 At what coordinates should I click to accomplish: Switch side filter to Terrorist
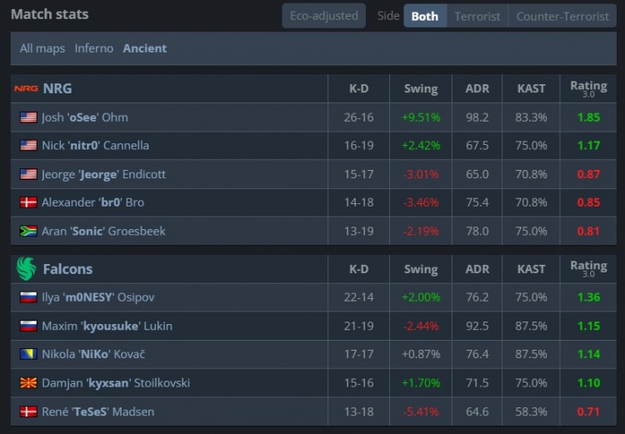coord(477,16)
